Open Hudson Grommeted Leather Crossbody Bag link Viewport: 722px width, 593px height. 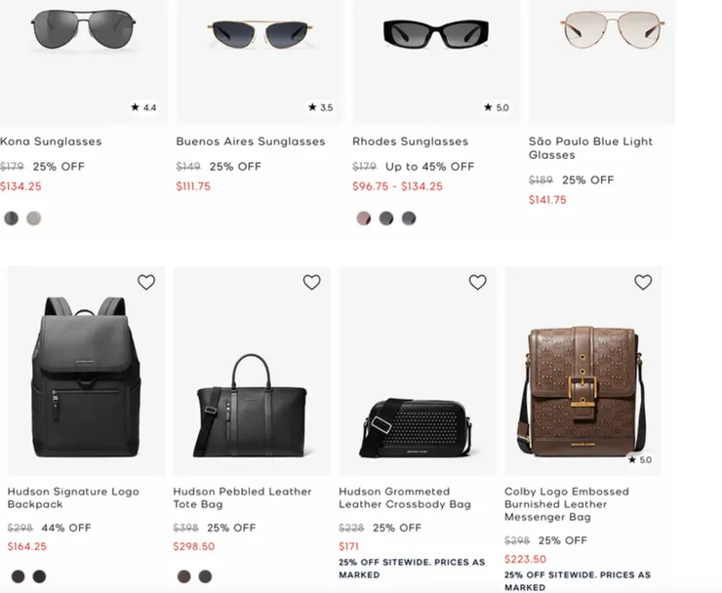click(x=404, y=497)
